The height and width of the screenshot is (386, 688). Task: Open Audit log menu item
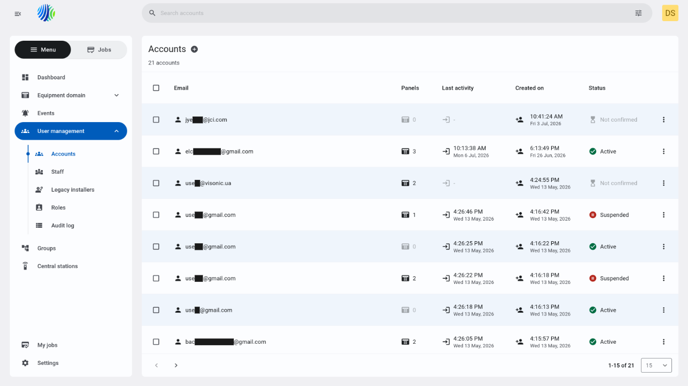(62, 226)
